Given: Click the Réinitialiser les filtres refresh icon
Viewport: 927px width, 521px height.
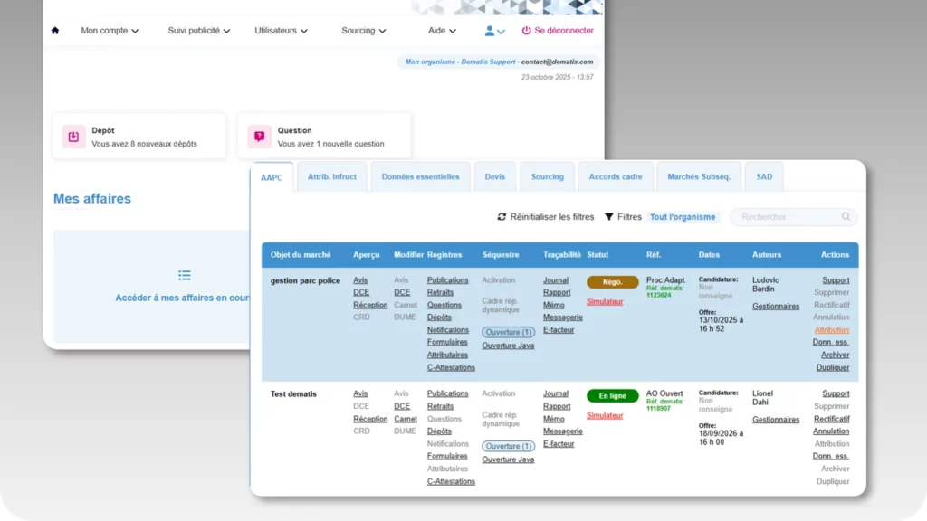Looking at the screenshot, I should pos(502,217).
